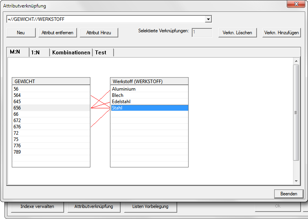The width and height of the screenshot is (308, 219).
Task: Select weight value 564
Action: point(51,95)
